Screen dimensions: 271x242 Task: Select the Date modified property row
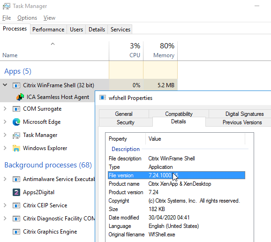(176, 218)
